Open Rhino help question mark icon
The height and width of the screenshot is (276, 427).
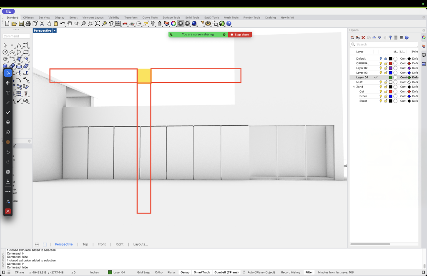(x=229, y=24)
